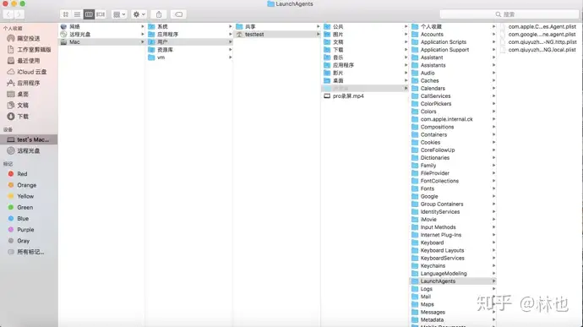Viewport: 583px width, 327px height.
Task: Open the FontCollections folder
Action: [x=453, y=181]
